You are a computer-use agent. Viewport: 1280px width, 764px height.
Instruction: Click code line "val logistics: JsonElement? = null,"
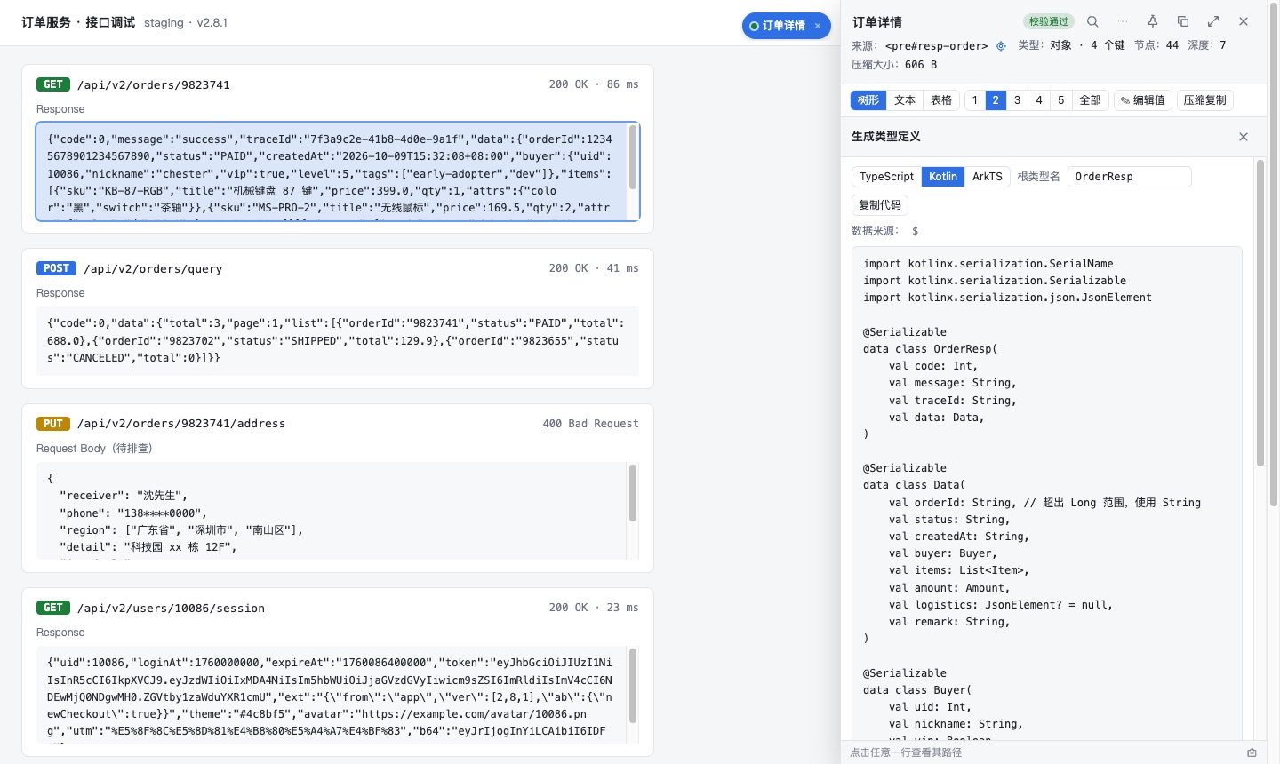(1001, 605)
